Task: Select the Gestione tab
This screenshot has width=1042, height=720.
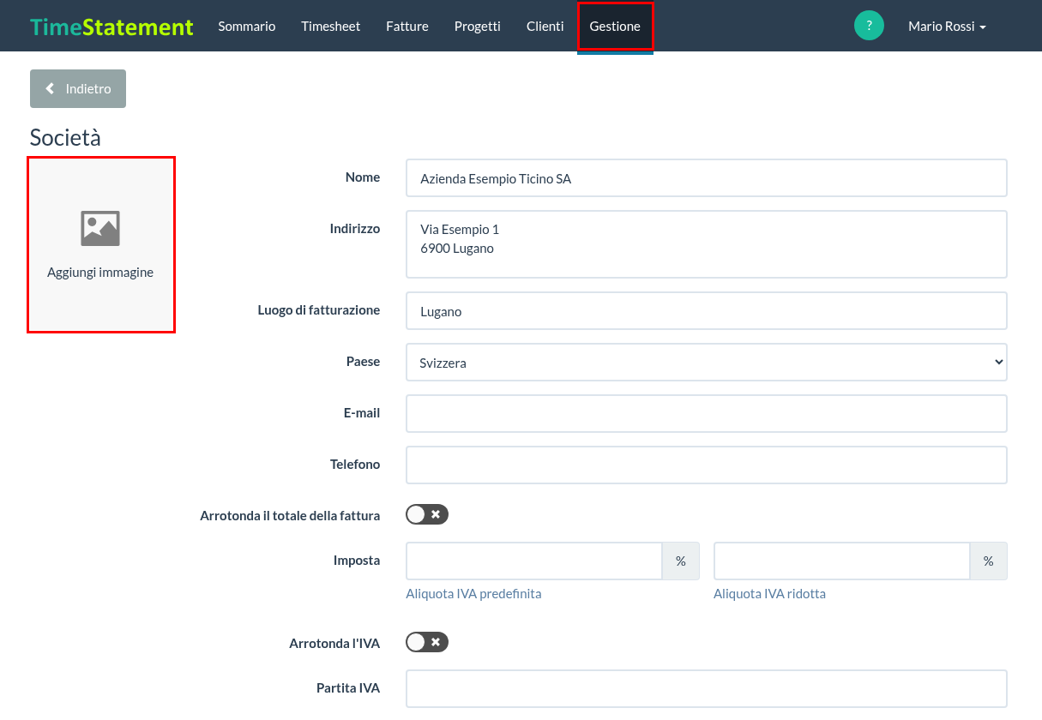Action: [615, 27]
